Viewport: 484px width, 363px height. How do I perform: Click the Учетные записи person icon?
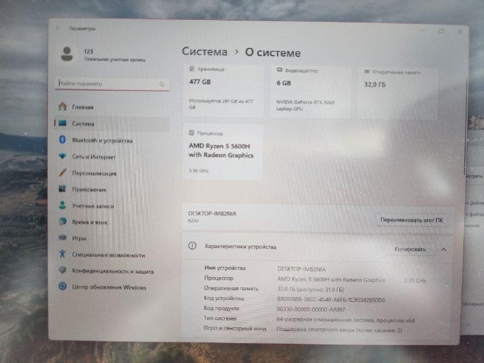(x=62, y=205)
